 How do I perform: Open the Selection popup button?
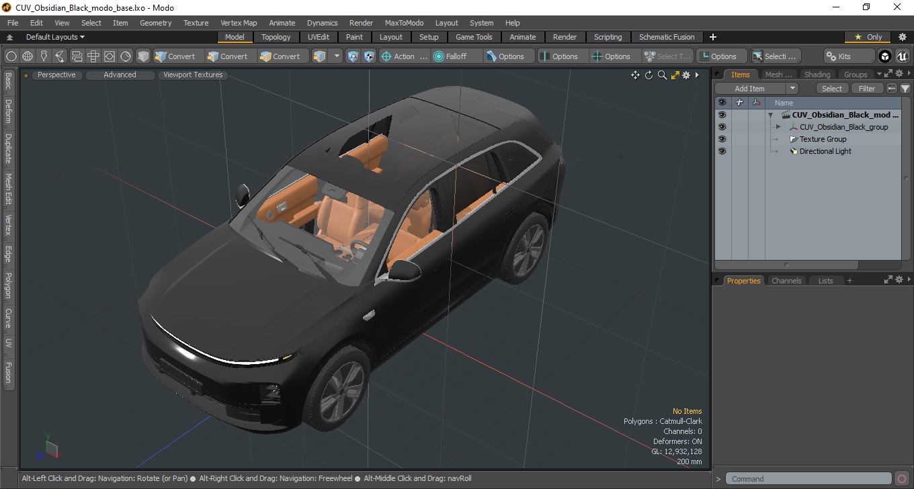[x=776, y=56]
